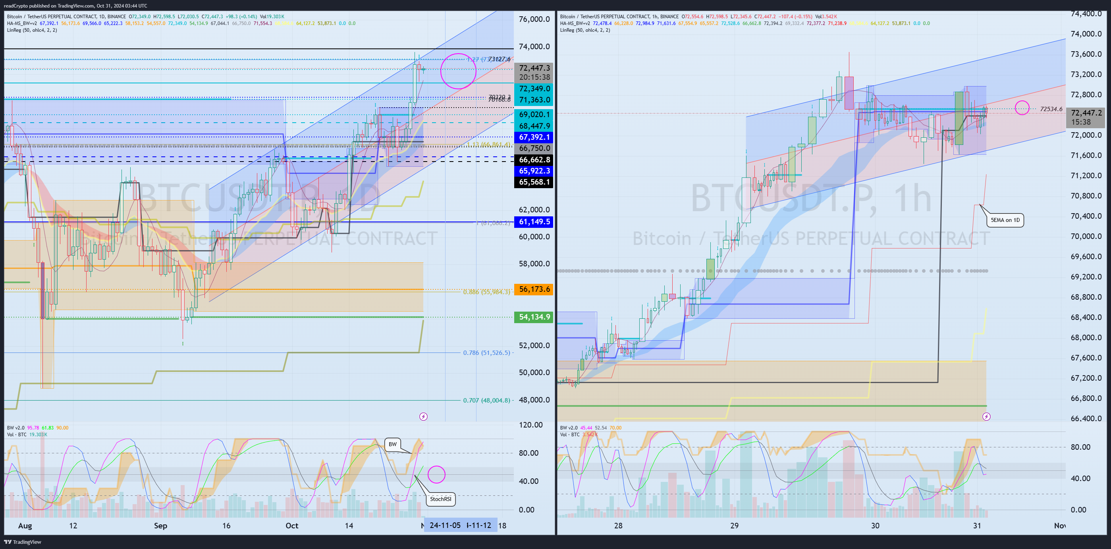This screenshot has width=1111, height=549.
Task: Click the 61,149.5 blue price label
Action: pyautogui.click(x=534, y=222)
